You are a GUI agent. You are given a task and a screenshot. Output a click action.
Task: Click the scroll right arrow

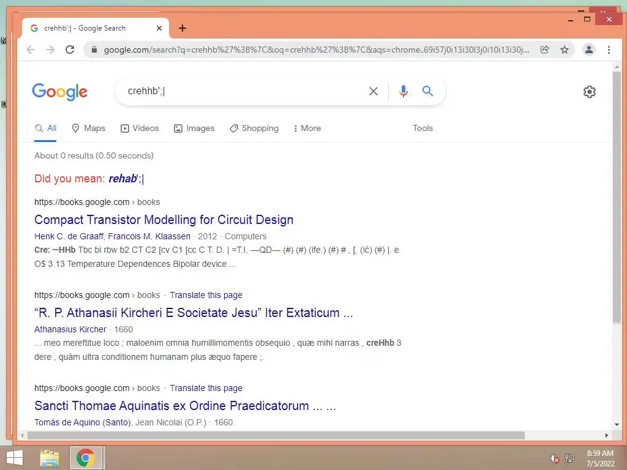pyautogui.click(x=607, y=435)
